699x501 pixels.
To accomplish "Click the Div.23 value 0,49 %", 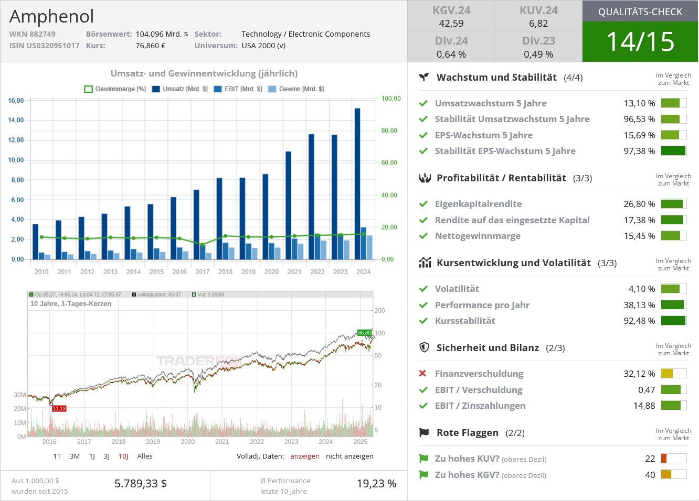I will (x=538, y=55).
